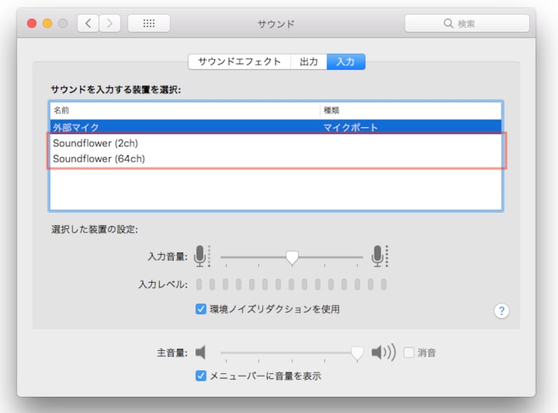Viewport: 558px width, 413px height.
Task: Switch to the 出力 tab
Action: click(x=308, y=61)
